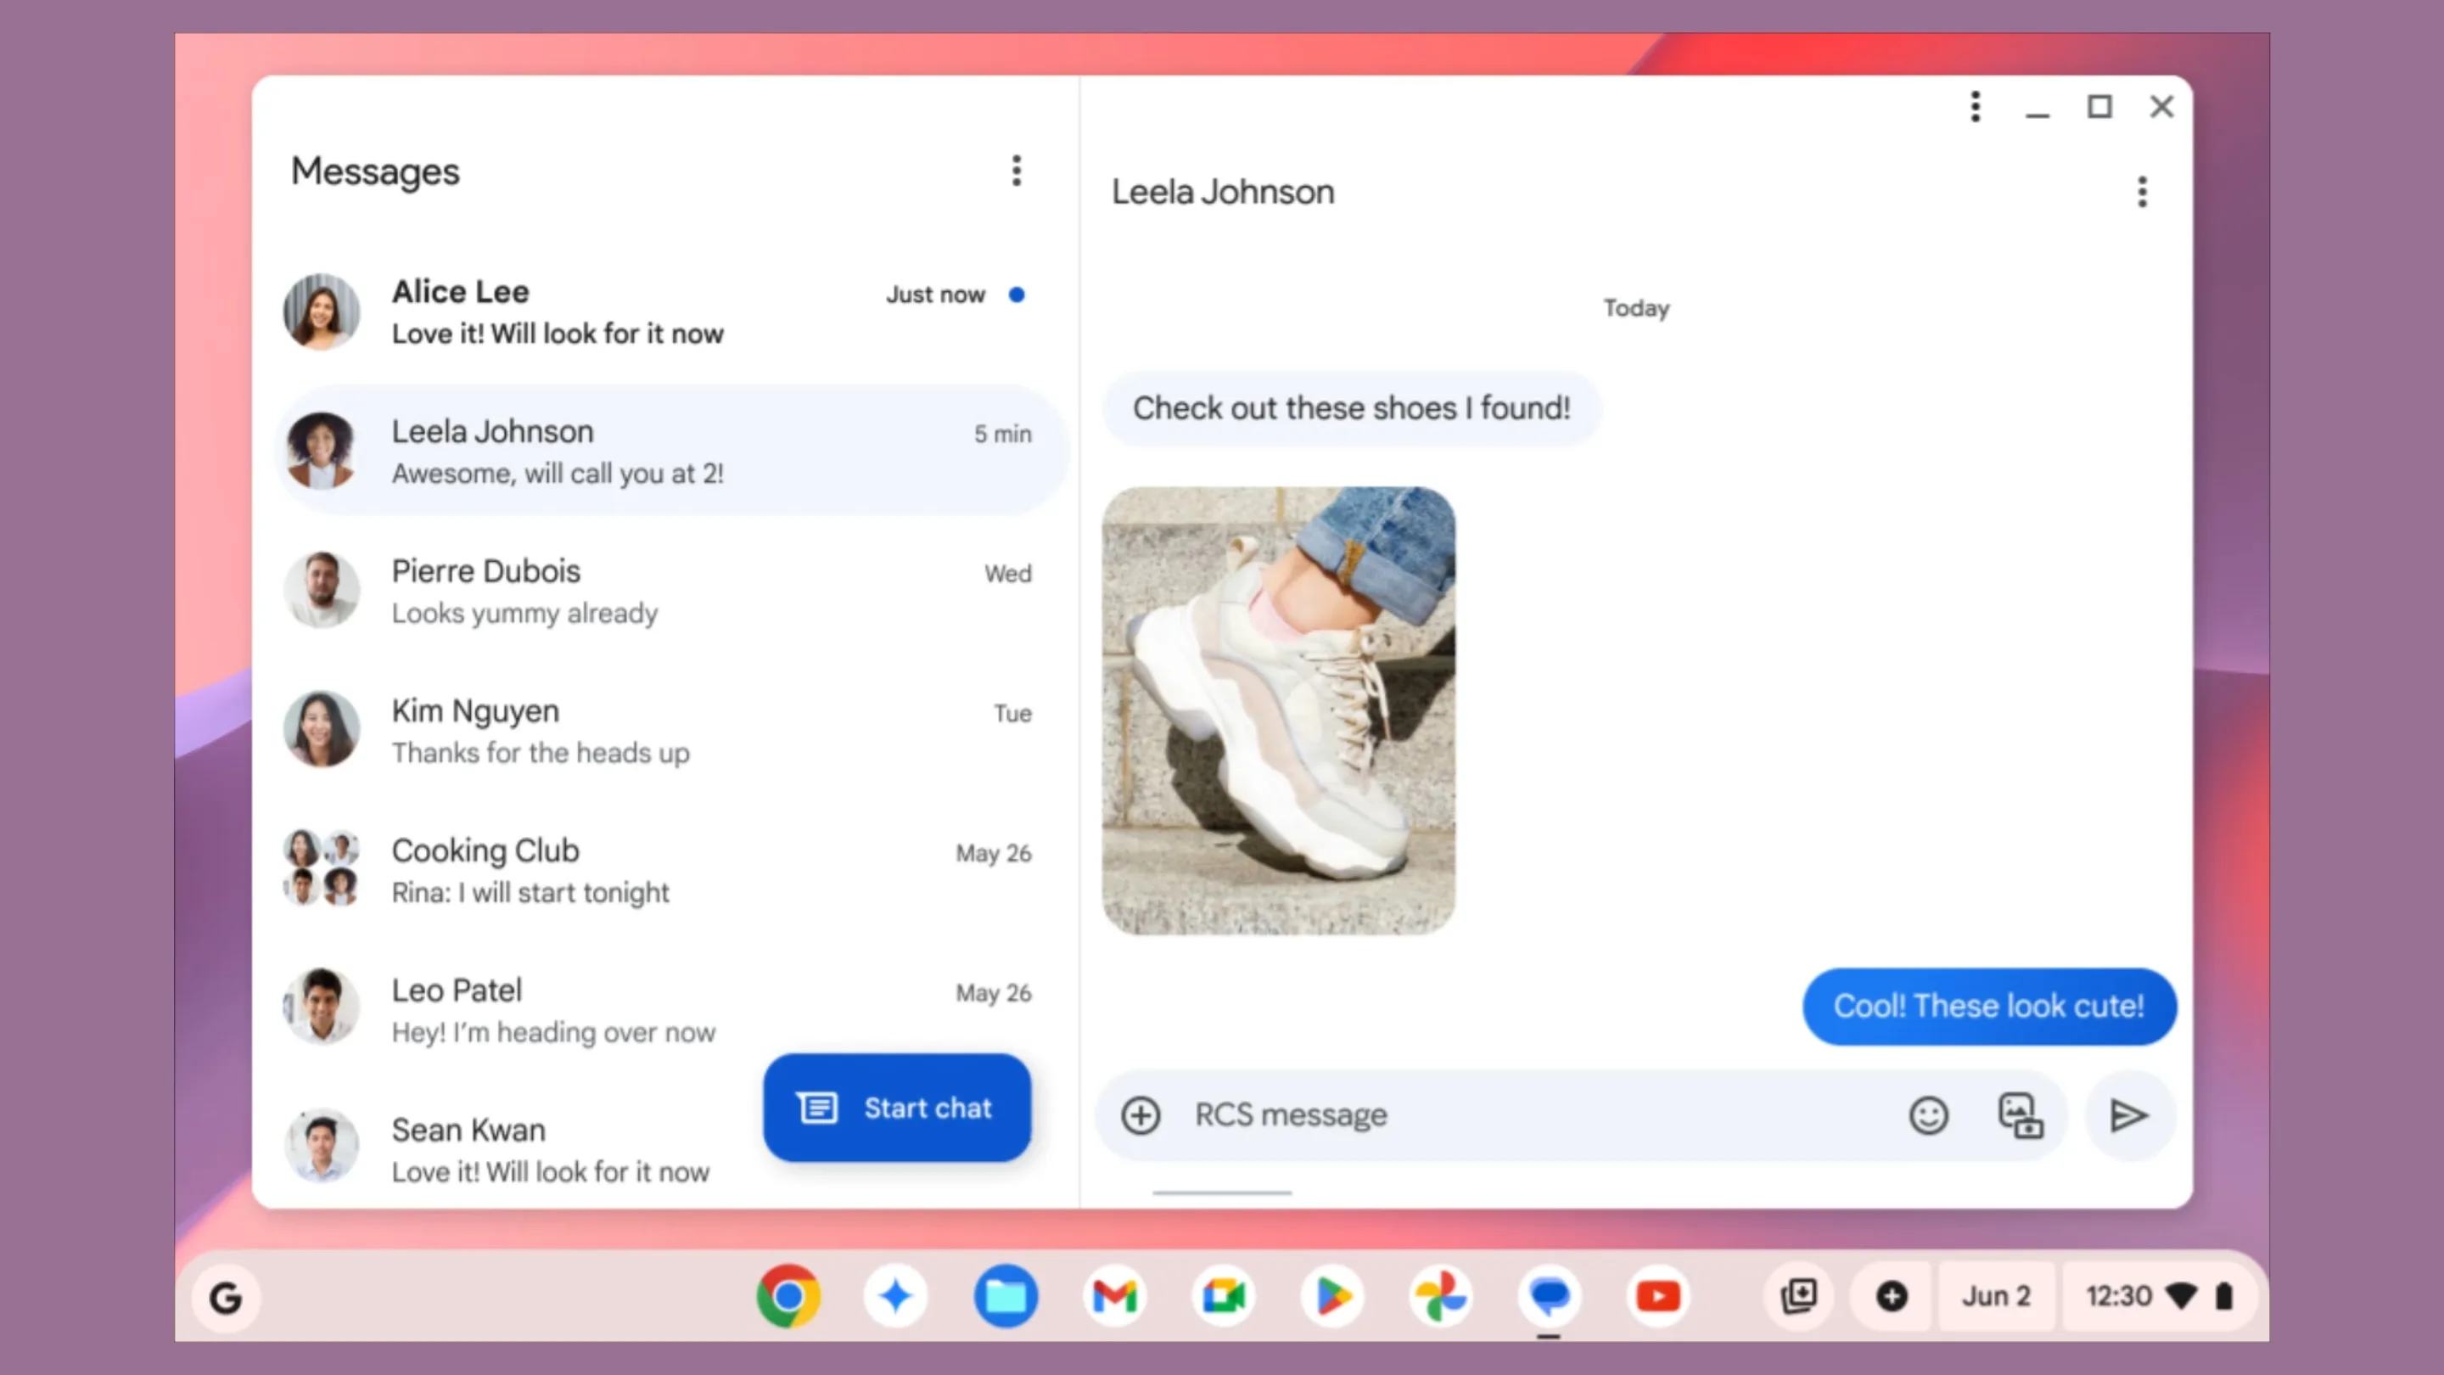The height and width of the screenshot is (1375, 2444).
Task: Click 'Awesome, will call you at 2!' preview
Action: point(558,474)
